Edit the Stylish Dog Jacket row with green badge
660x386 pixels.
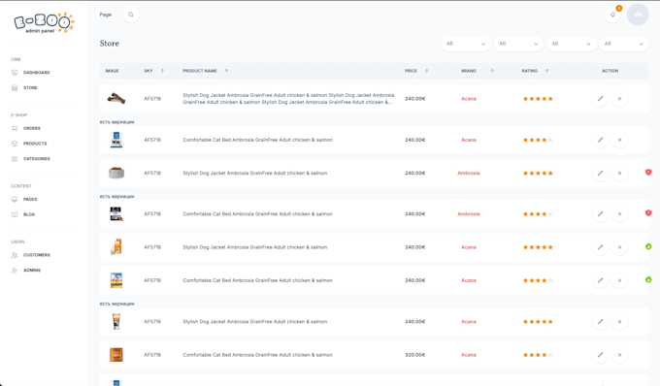600,247
